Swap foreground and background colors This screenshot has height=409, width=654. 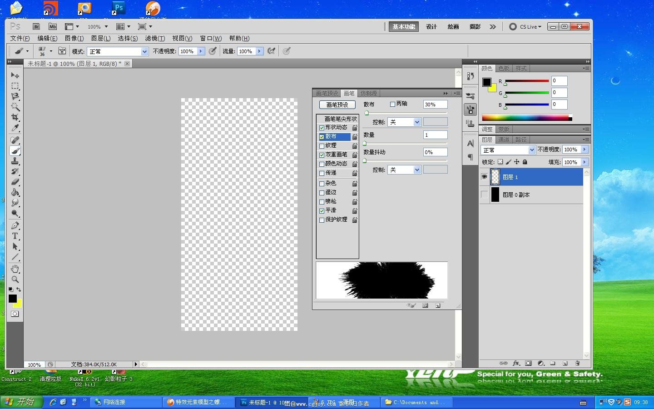pos(19,289)
